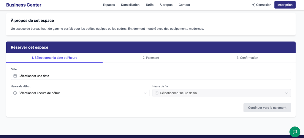304x138 pixels.
Task: Open the Sélectionner une date picker
Action: (151, 76)
